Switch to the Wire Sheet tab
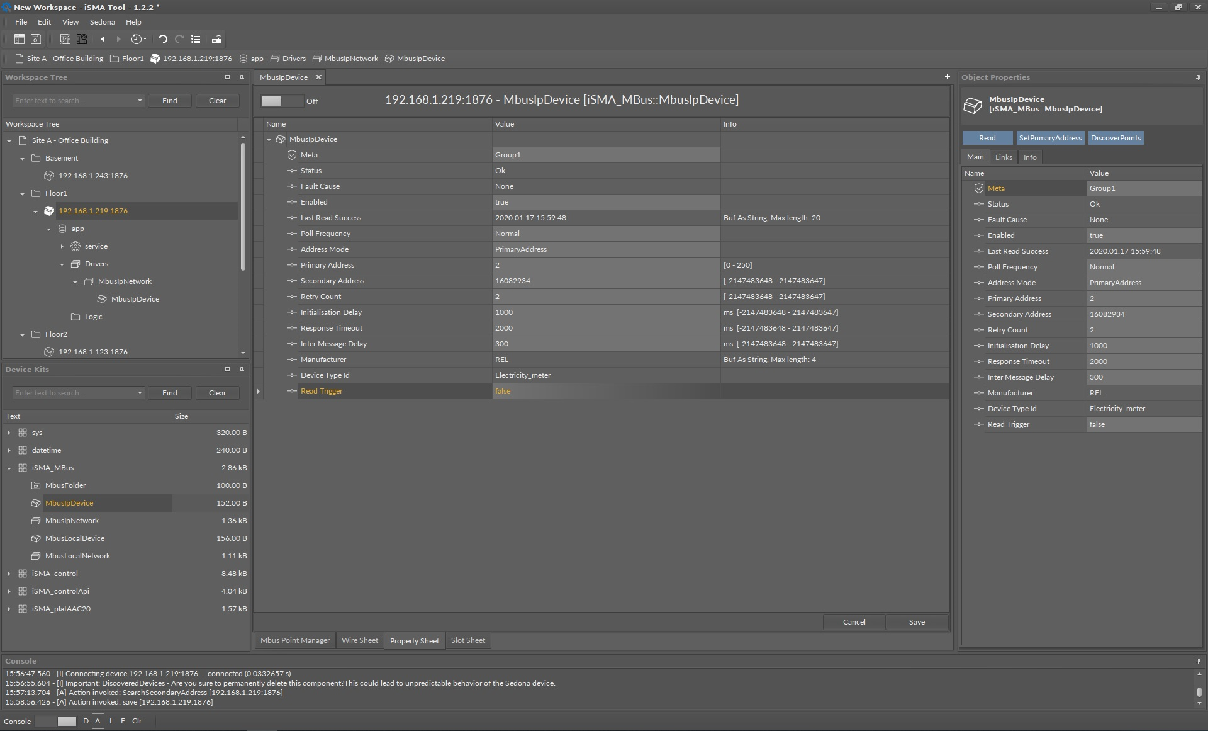The image size is (1208, 731). click(359, 640)
